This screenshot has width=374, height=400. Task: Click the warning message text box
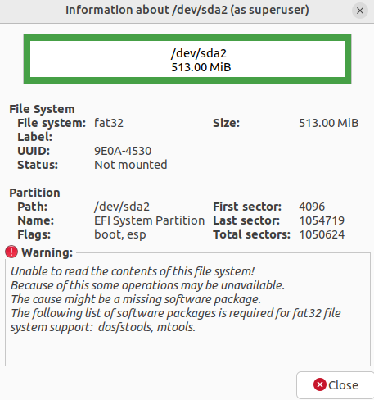pyautogui.click(x=187, y=309)
